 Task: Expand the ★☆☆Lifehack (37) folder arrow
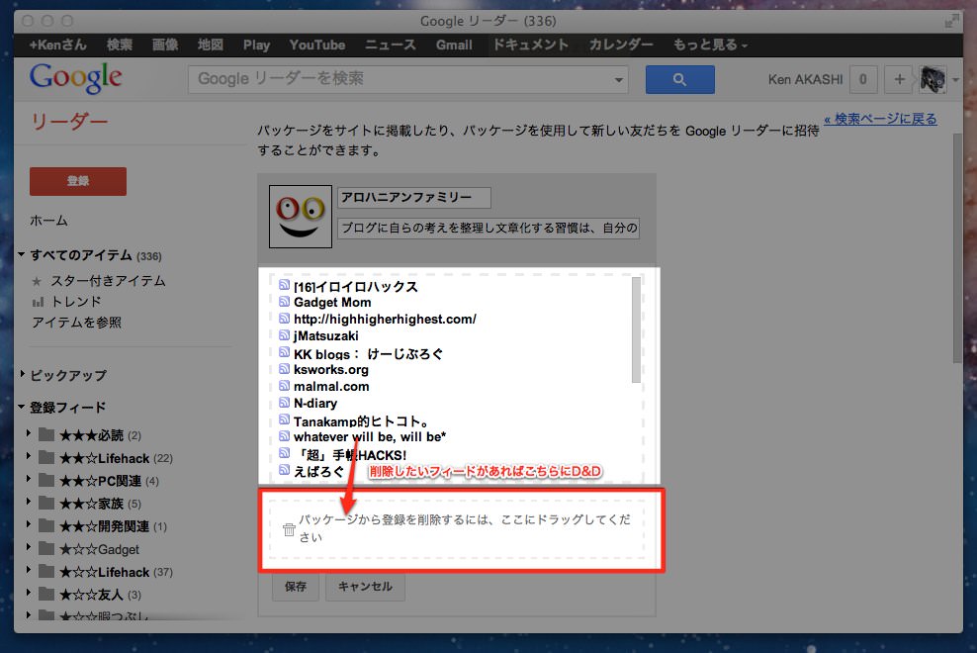coord(28,570)
